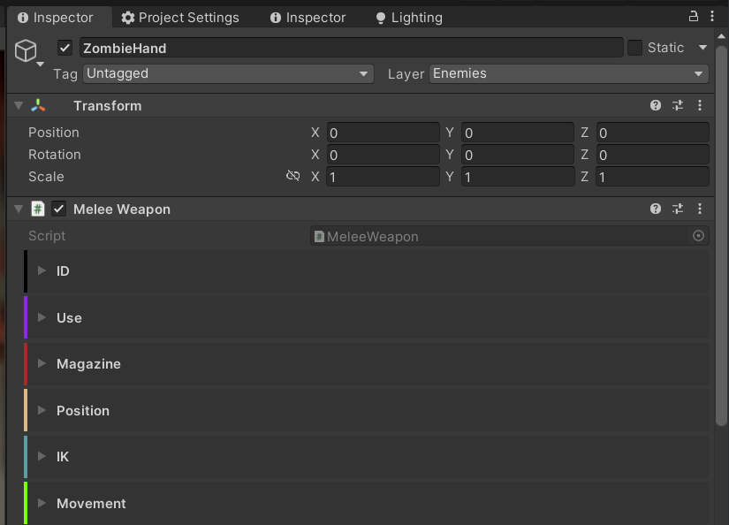Screen dimensions: 729x525
Task: Click the Script label
Action: [x=47, y=236]
